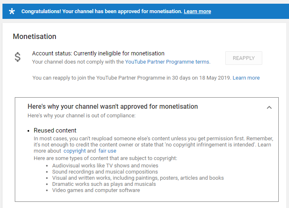Click 'Sound recordings and musical compositions' item
This screenshot has width=289, height=208.
(x=105, y=172)
